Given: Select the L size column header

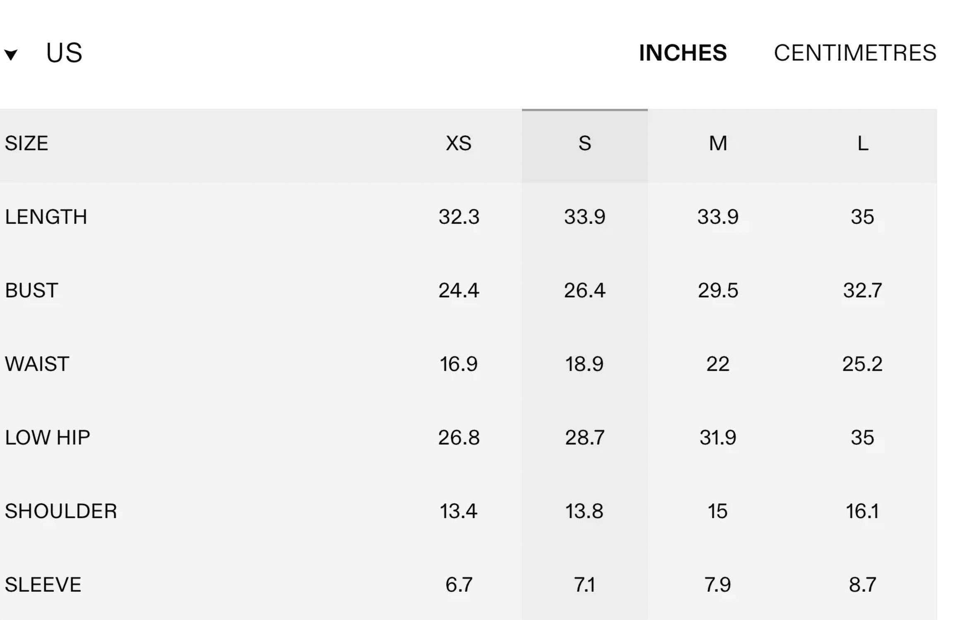Looking at the screenshot, I should (x=863, y=144).
